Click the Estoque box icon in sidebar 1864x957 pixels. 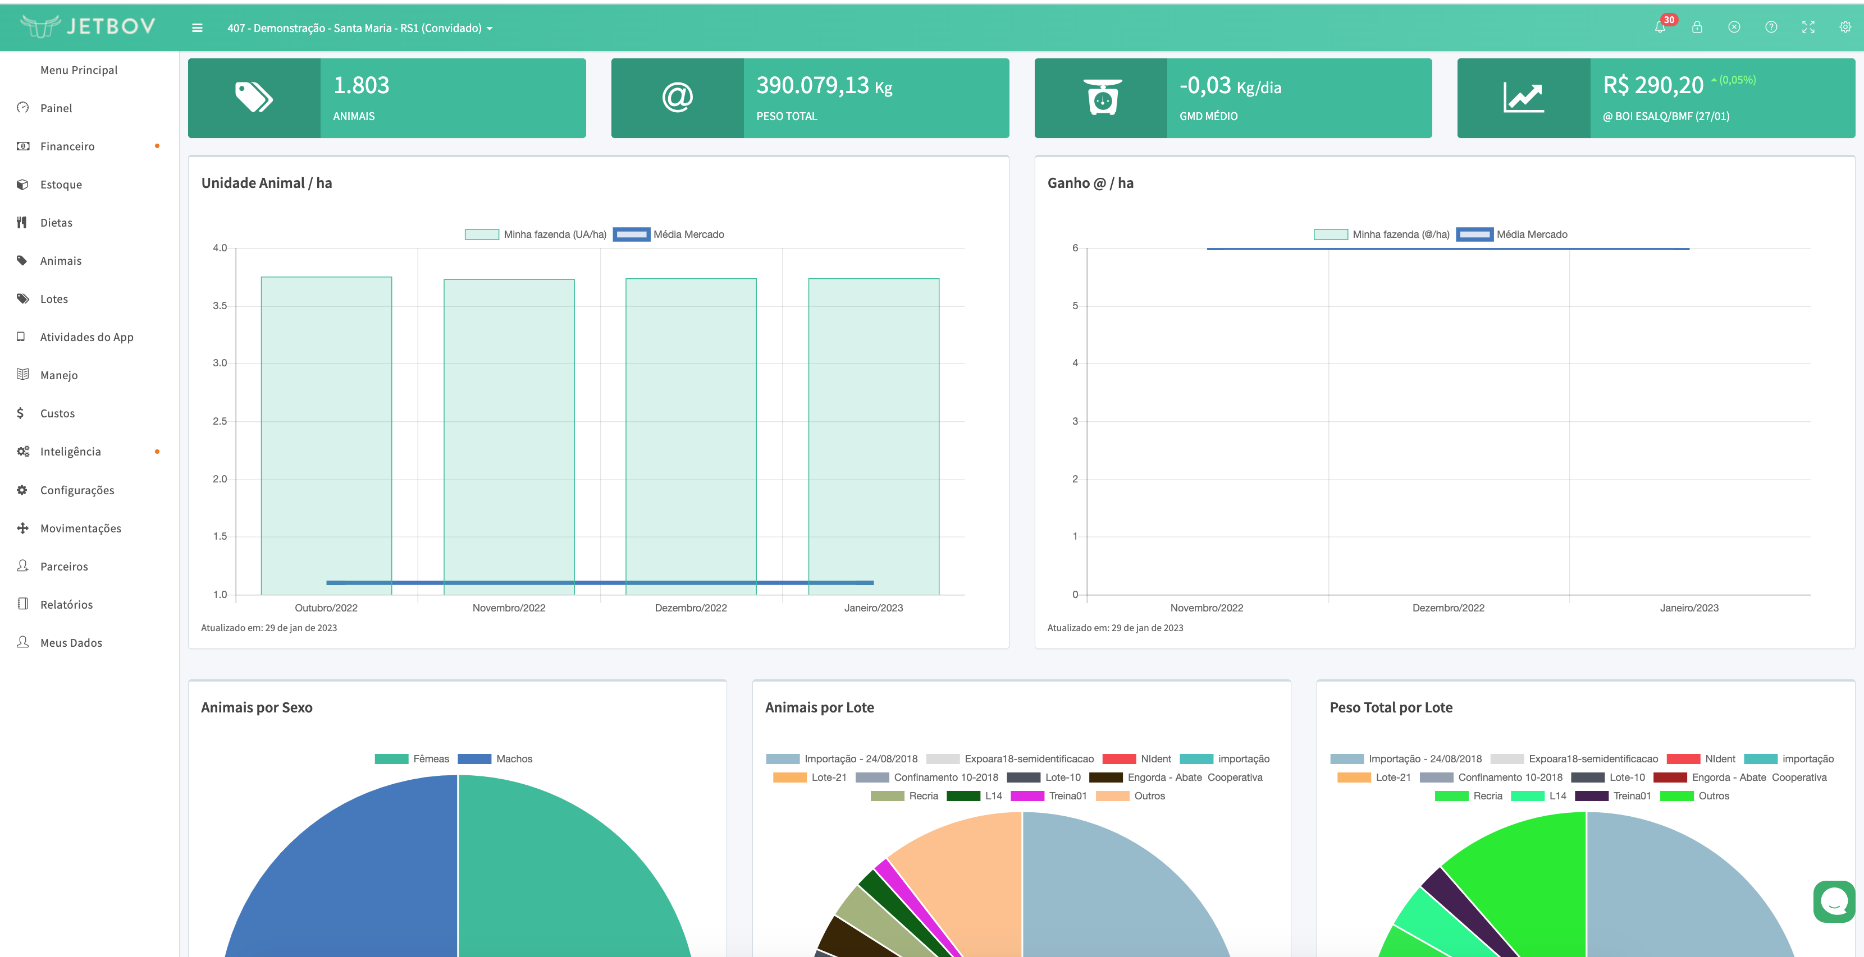point(22,185)
